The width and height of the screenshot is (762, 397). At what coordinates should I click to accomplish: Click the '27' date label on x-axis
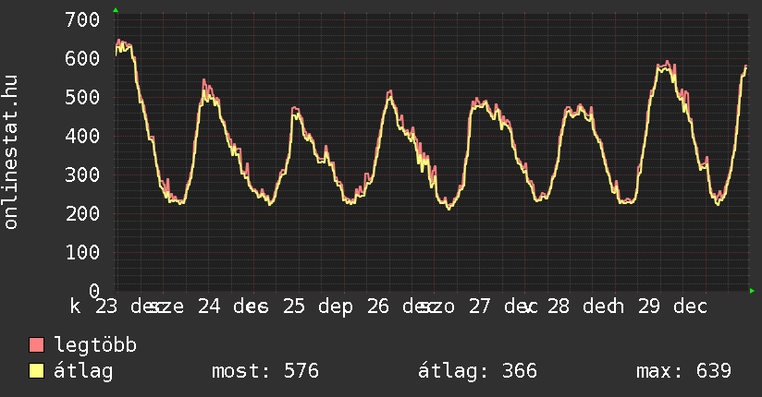tap(480, 306)
